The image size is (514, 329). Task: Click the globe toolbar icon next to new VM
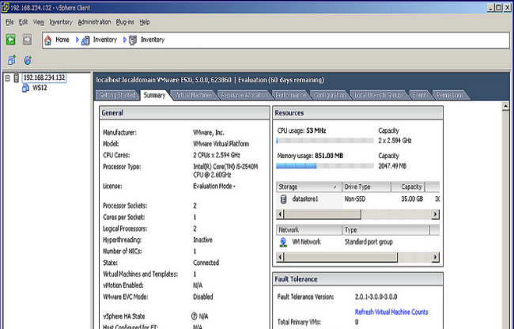[x=28, y=60]
